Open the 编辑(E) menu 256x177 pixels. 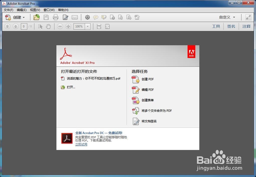[x=22, y=10]
